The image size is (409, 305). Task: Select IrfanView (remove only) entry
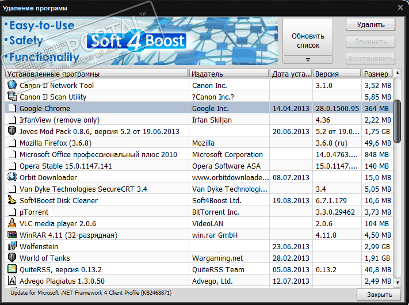tap(59, 120)
